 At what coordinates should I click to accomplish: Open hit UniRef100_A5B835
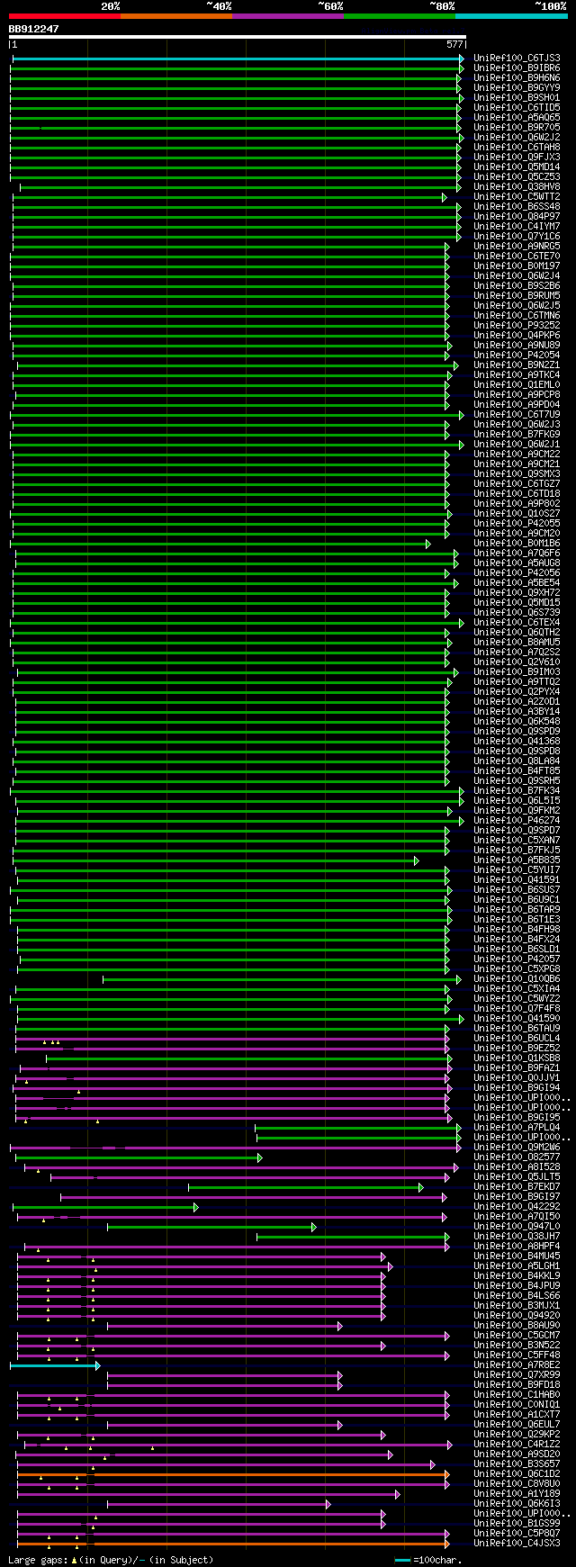[517, 860]
